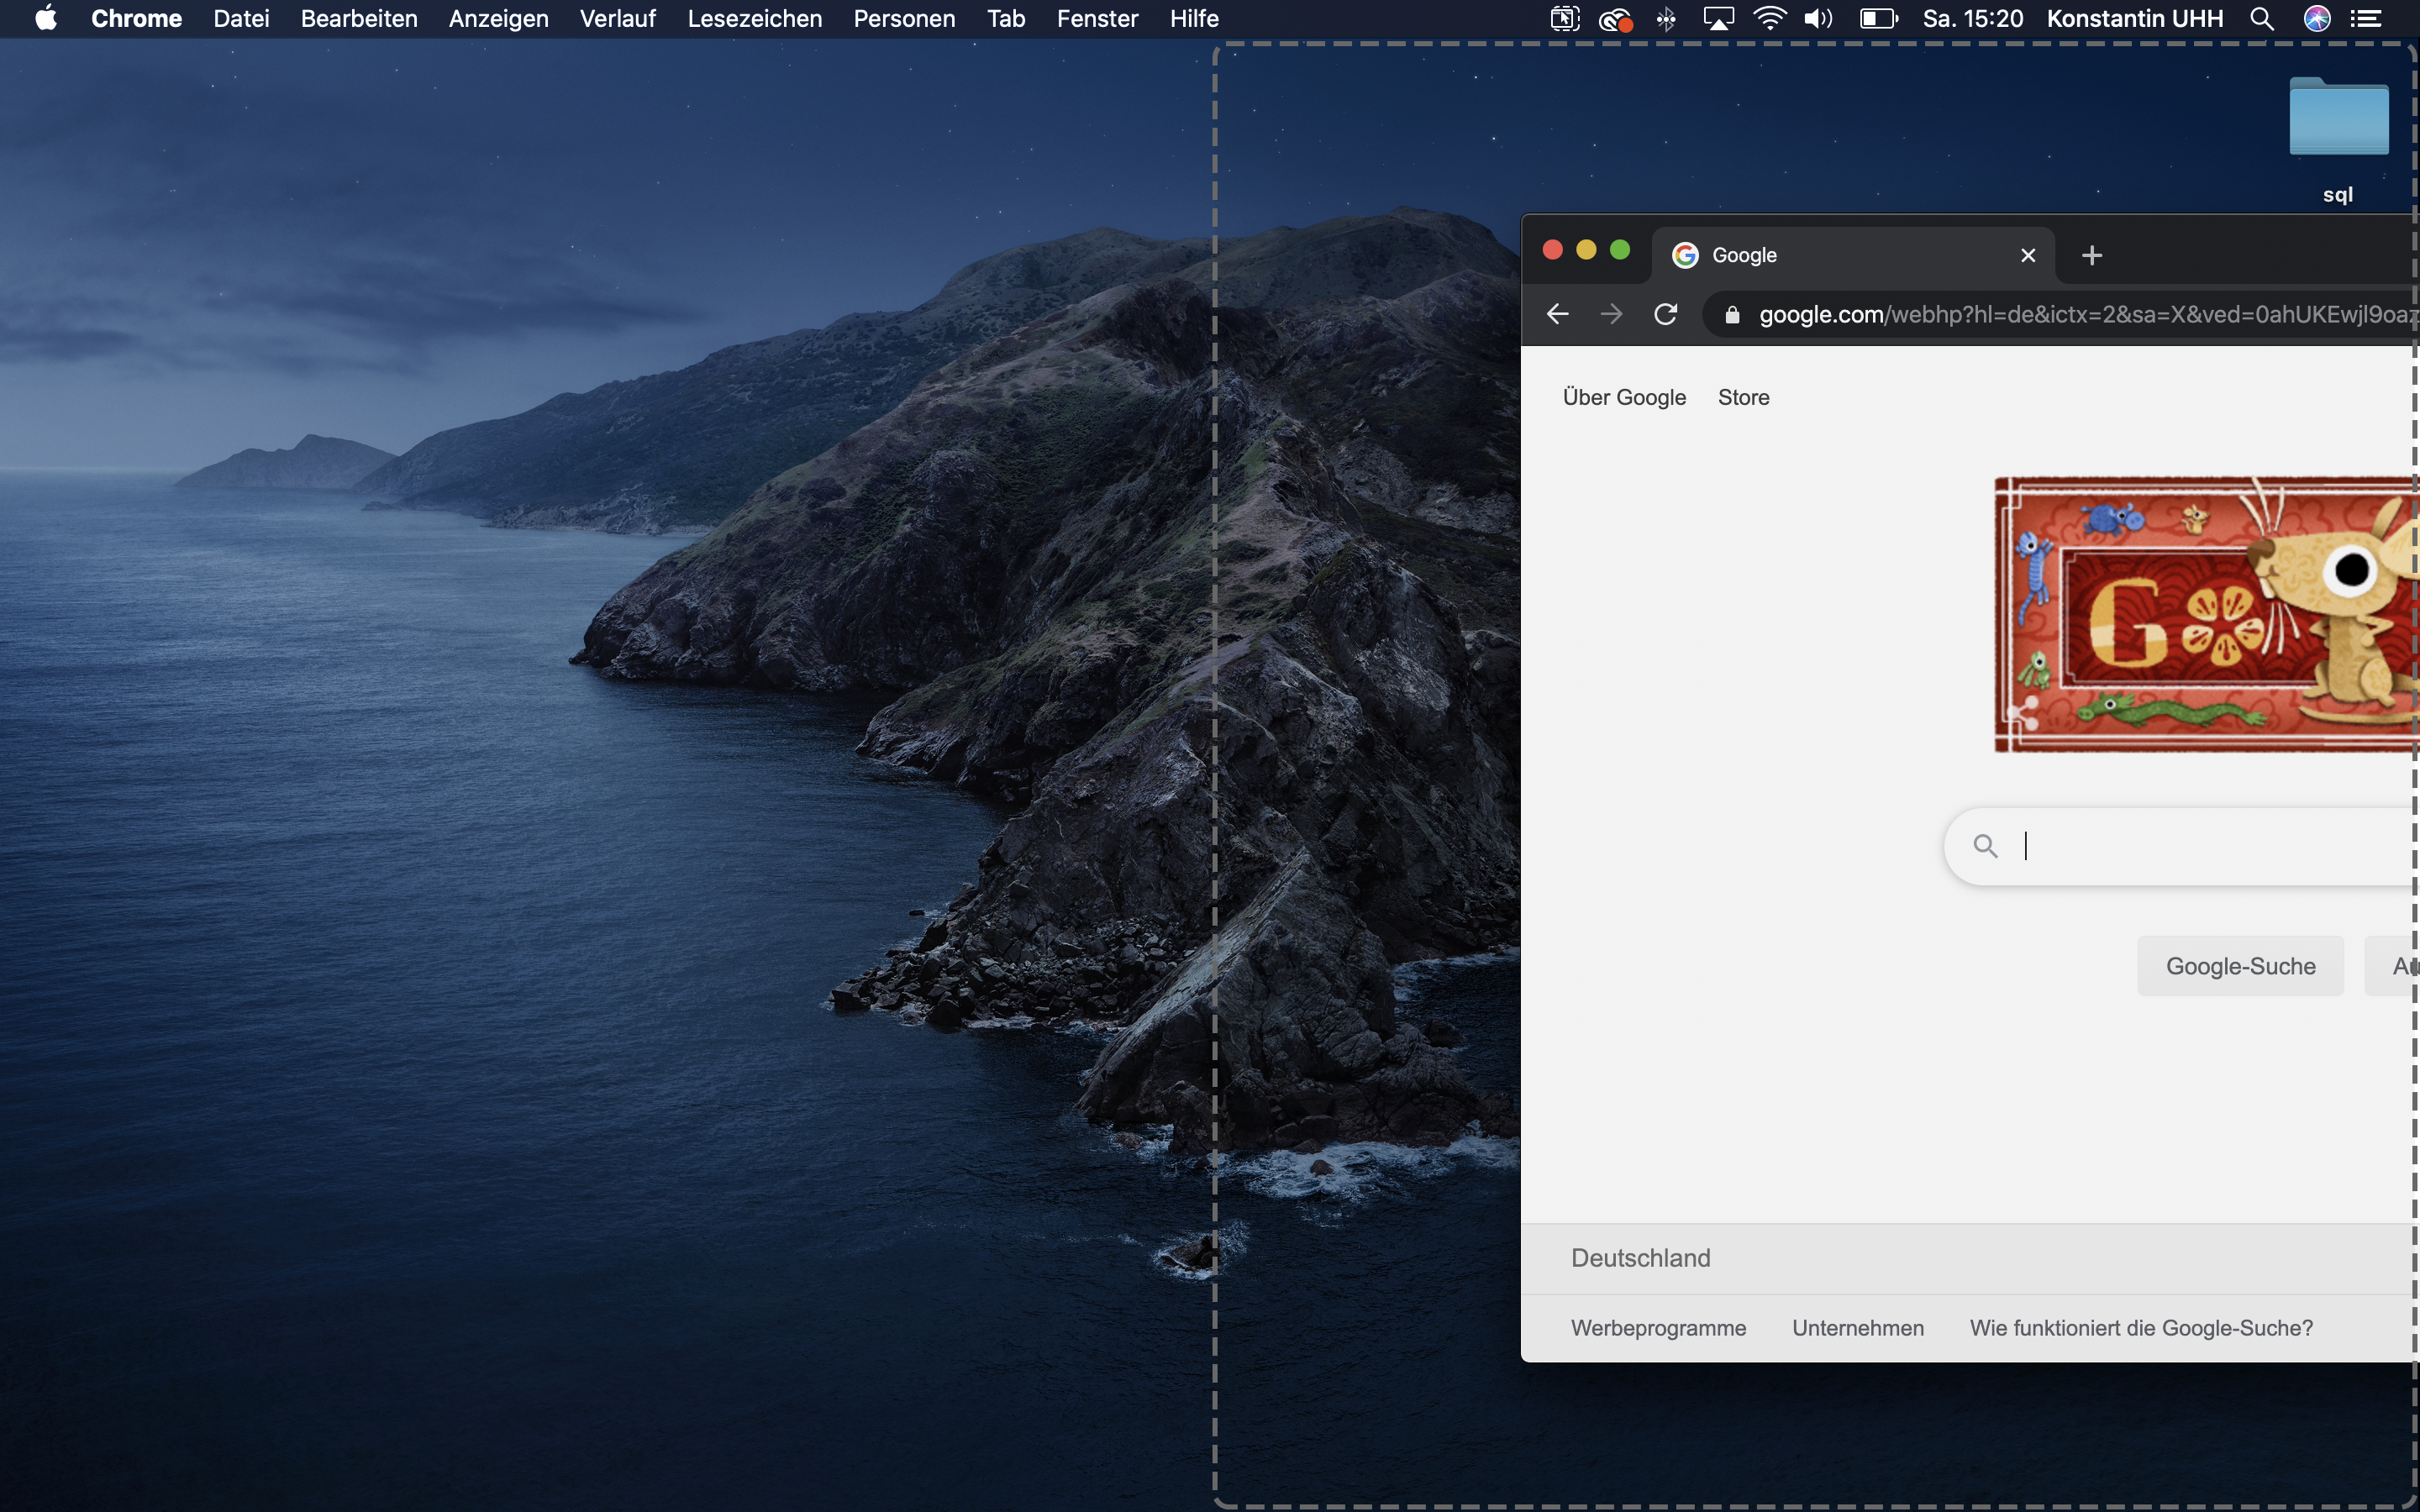Close the Google tab
The image size is (2420, 1512).
click(x=2028, y=255)
